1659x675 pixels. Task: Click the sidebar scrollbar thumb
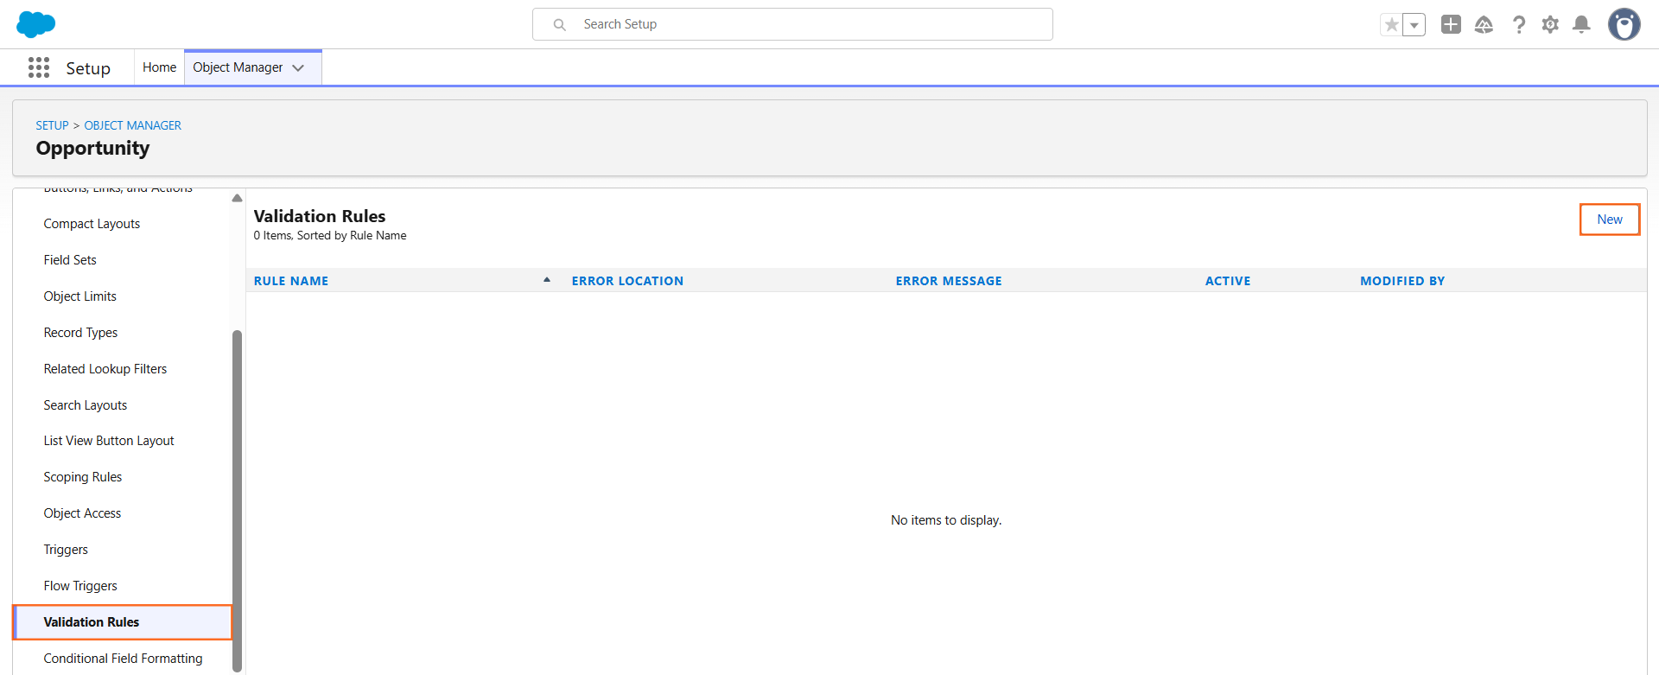pyautogui.click(x=237, y=500)
